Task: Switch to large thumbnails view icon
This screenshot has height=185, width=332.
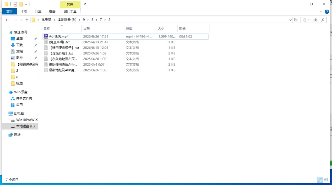Action: (326, 180)
